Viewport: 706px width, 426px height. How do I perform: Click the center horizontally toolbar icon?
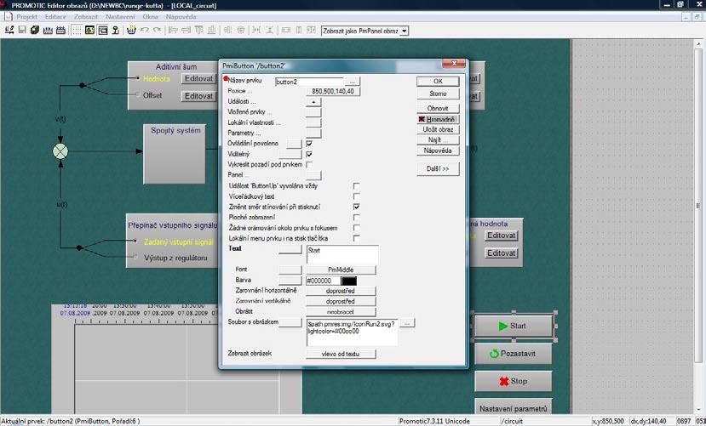(x=228, y=30)
